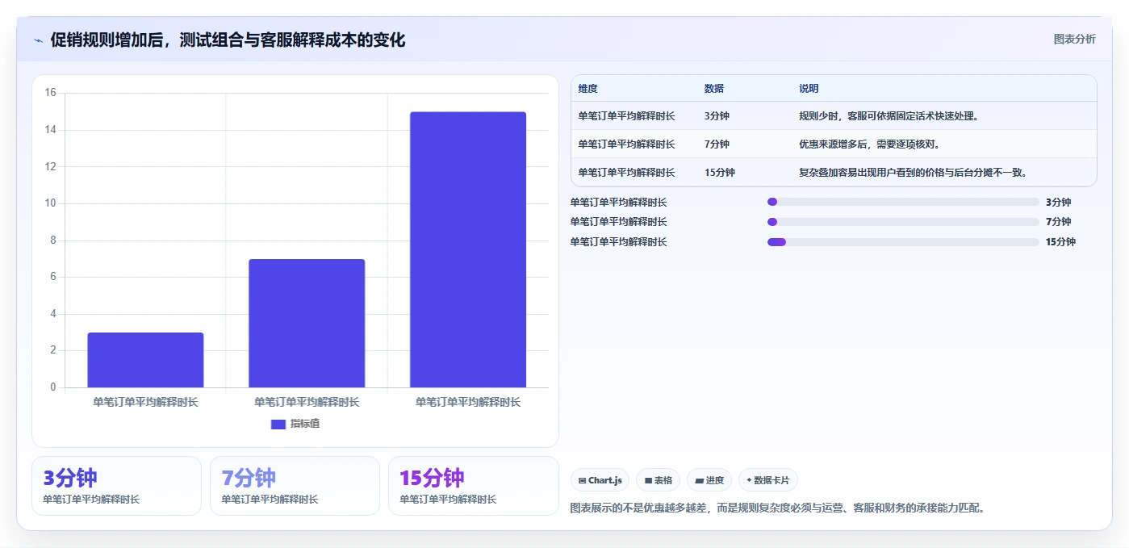Select the 数据卡片 tag chip
The height and width of the screenshot is (548, 1129).
click(768, 480)
